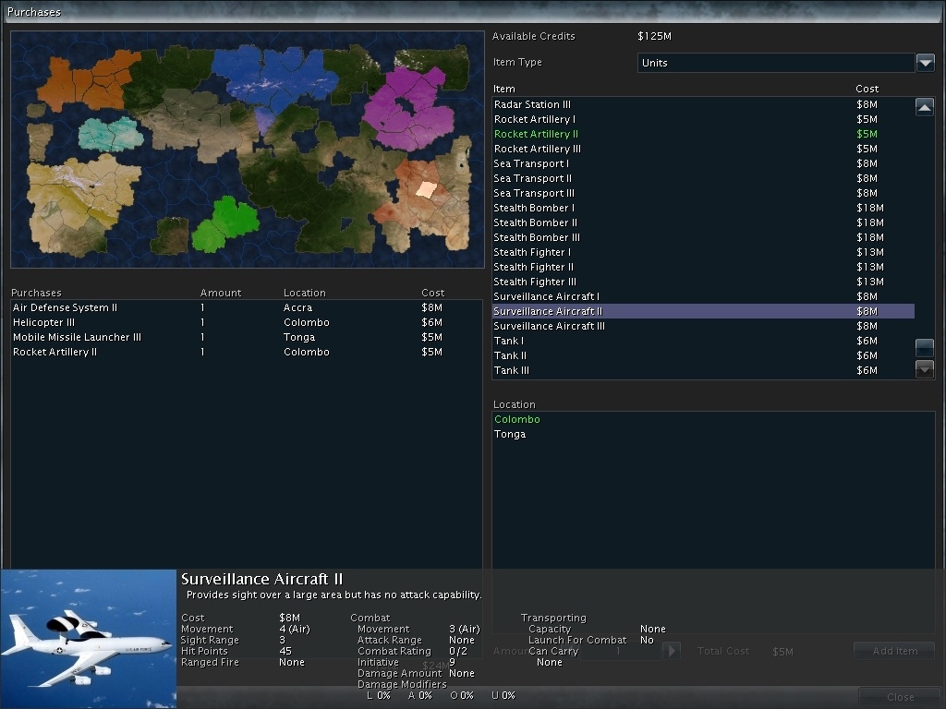This screenshot has height=709, width=946.
Task: Select Colombo in the Location list
Action: pos(517,419)
